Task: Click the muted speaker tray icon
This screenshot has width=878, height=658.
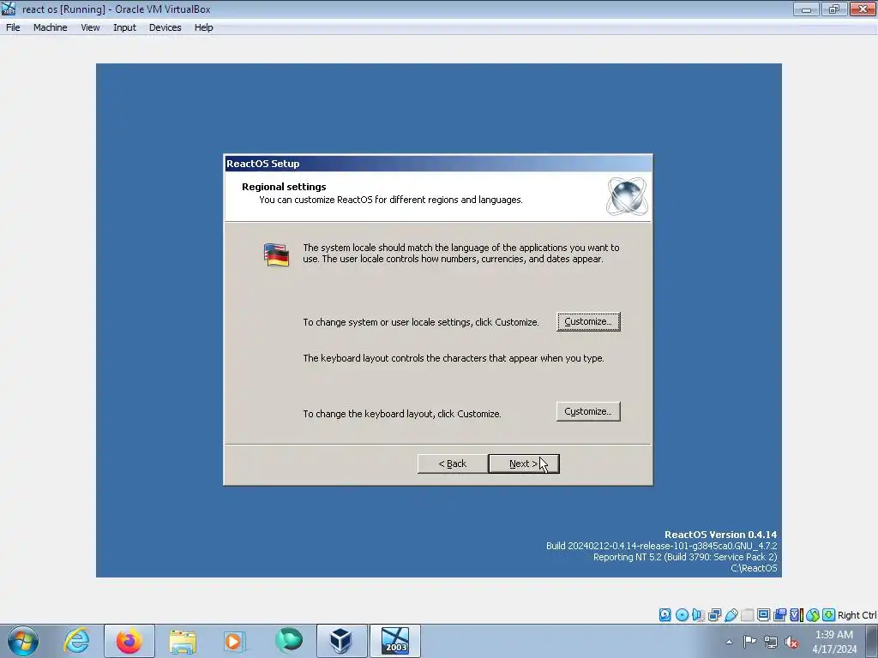Action: click(791, 643)
